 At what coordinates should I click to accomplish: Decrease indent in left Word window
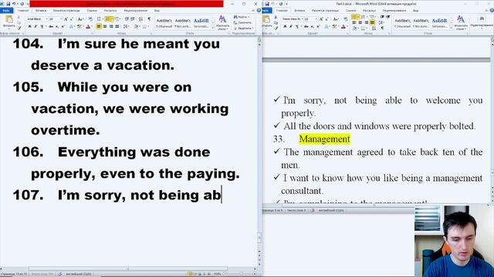[x=127, y=18]
